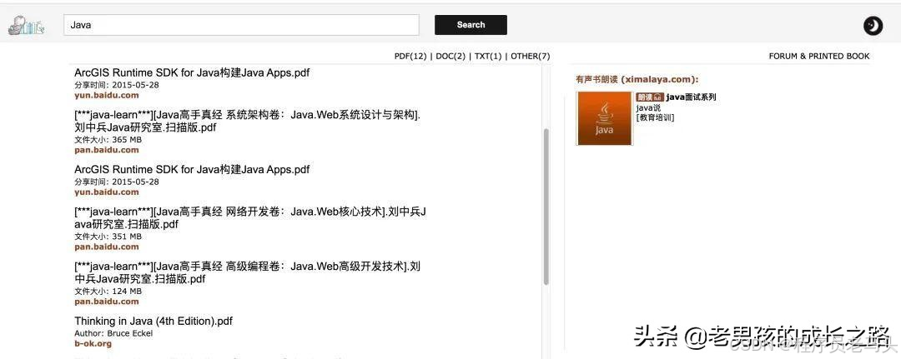Click Author: Bruce Eckel text
This screenshot has height=359, width=901.
[x=113, y=333]
